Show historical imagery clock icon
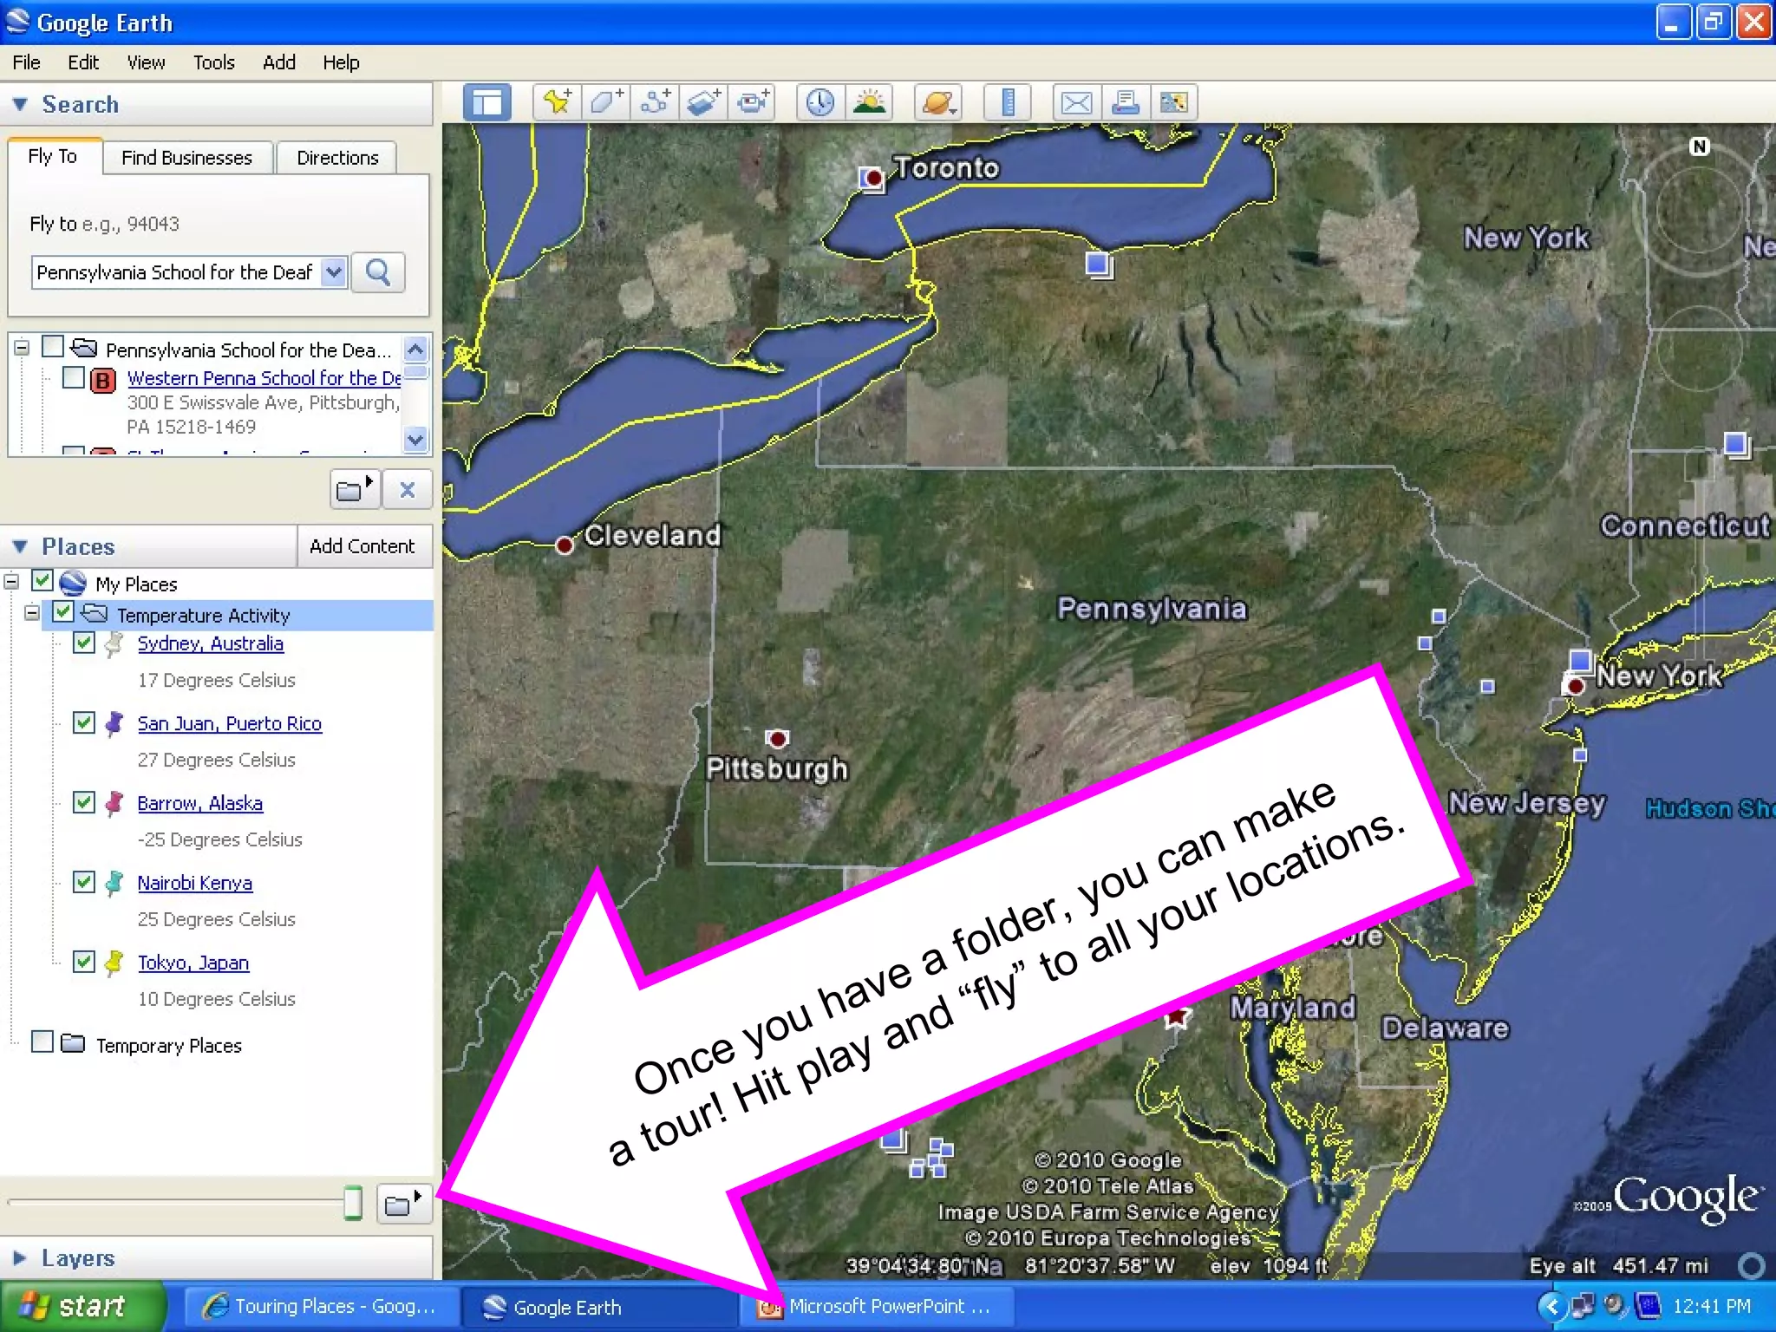 819,102
